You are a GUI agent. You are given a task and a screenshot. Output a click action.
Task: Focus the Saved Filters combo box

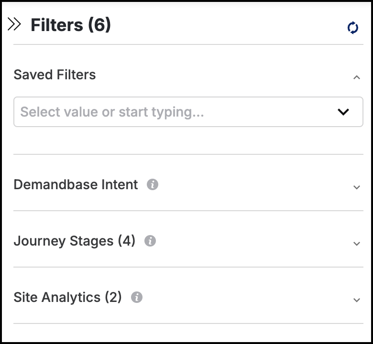pos(188,112)
